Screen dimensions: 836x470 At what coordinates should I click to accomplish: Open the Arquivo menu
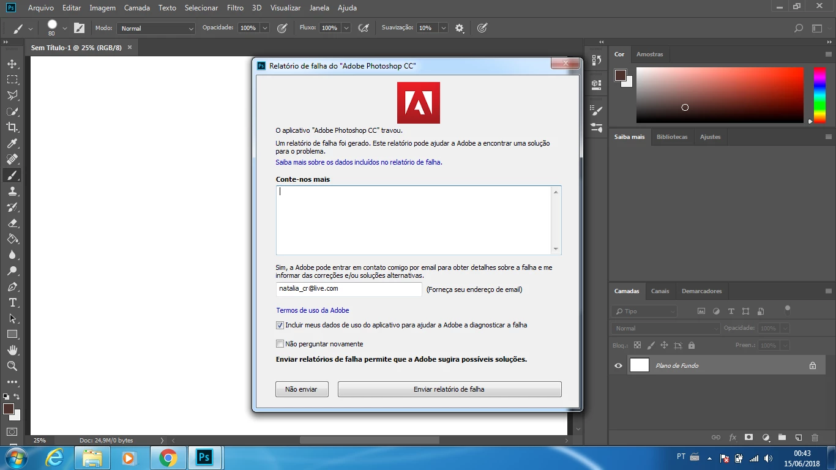(x=41, y=8)
